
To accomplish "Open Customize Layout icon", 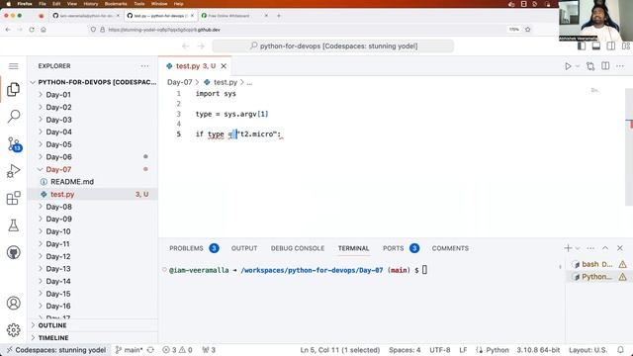I will 626,46.
